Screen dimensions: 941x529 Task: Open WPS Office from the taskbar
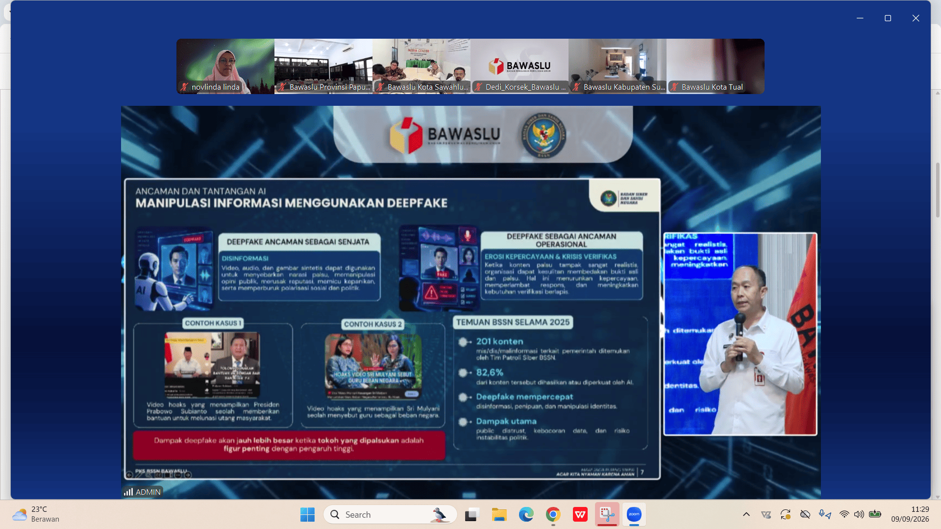[580, 515]
